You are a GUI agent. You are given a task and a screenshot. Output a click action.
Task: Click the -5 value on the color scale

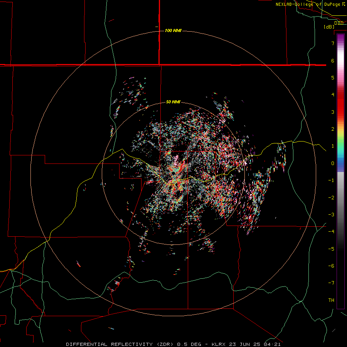(331, 249)
